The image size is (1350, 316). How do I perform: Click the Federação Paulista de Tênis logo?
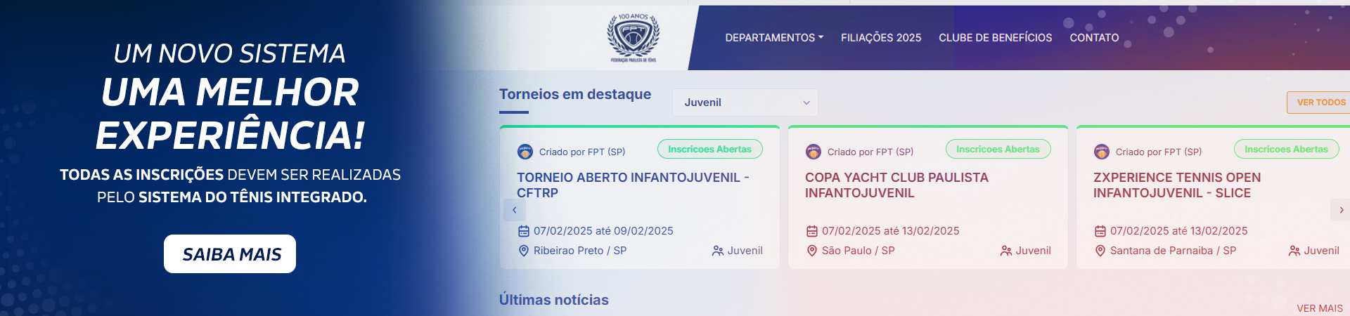(633, 38)
